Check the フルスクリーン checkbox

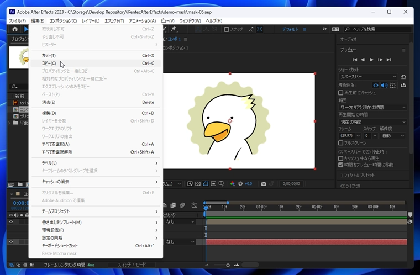click(341, 142)
